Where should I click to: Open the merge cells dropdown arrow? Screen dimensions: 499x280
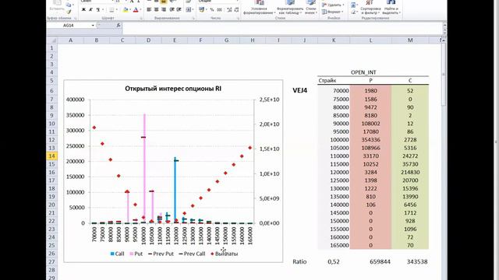click(193, 10)
